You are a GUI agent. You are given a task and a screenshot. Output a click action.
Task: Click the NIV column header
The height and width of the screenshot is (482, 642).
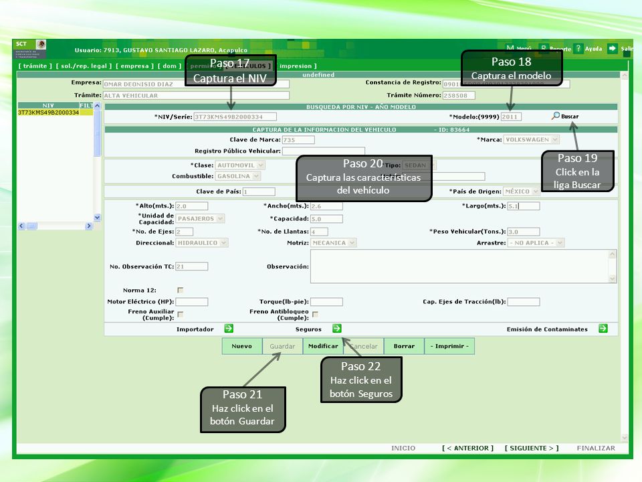tap(48, 105)
